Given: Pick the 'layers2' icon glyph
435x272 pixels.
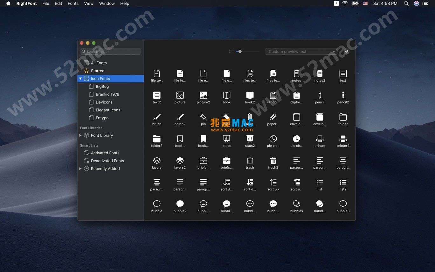Looking at the screenshot, I should [180, 160].
